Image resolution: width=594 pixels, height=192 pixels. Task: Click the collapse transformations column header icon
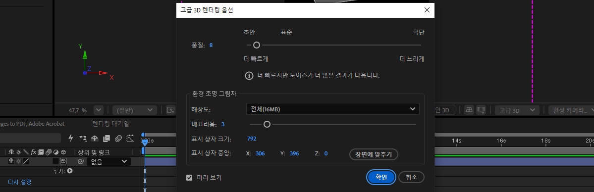point(18,152)
